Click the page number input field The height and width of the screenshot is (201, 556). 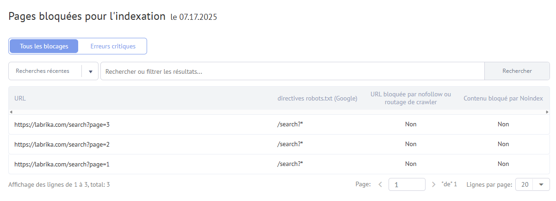407,184
